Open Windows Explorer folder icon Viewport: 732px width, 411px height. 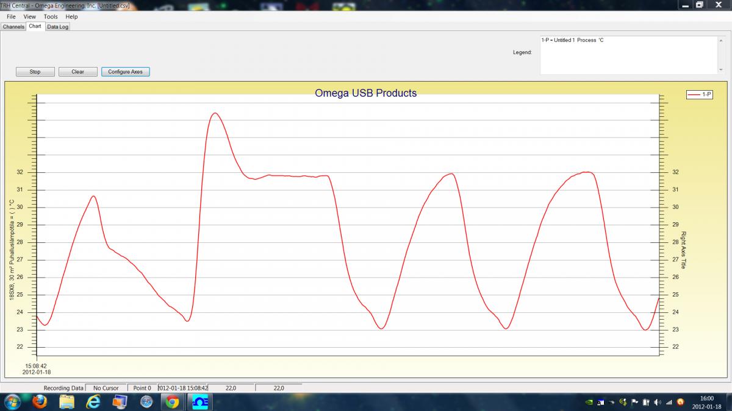(x=66, y=402)
